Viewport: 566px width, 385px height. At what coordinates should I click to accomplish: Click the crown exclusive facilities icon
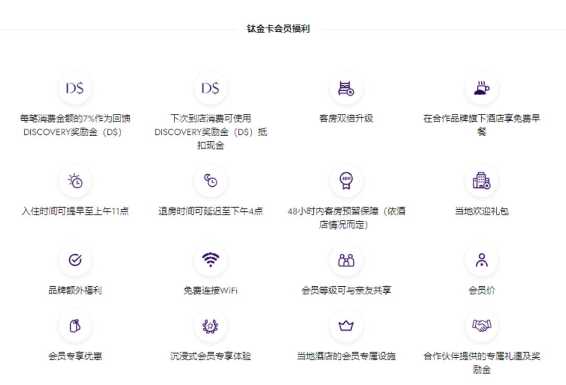point(345,325)
